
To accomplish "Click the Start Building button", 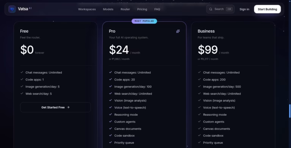I will pyautogui.click(x=267, y=9).
